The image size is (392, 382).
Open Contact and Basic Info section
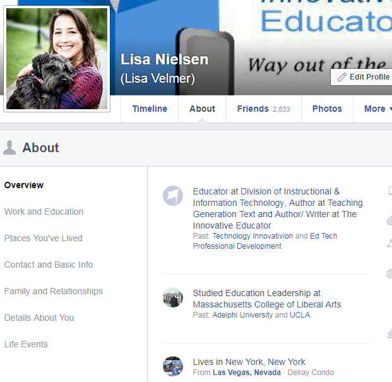pyautogui.click(x=49, y=265)
